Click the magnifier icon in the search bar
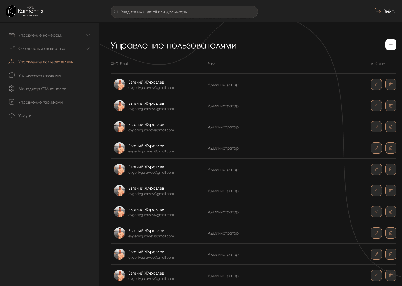Viewport: 402px width, 286px height. (x=116, y=12)
